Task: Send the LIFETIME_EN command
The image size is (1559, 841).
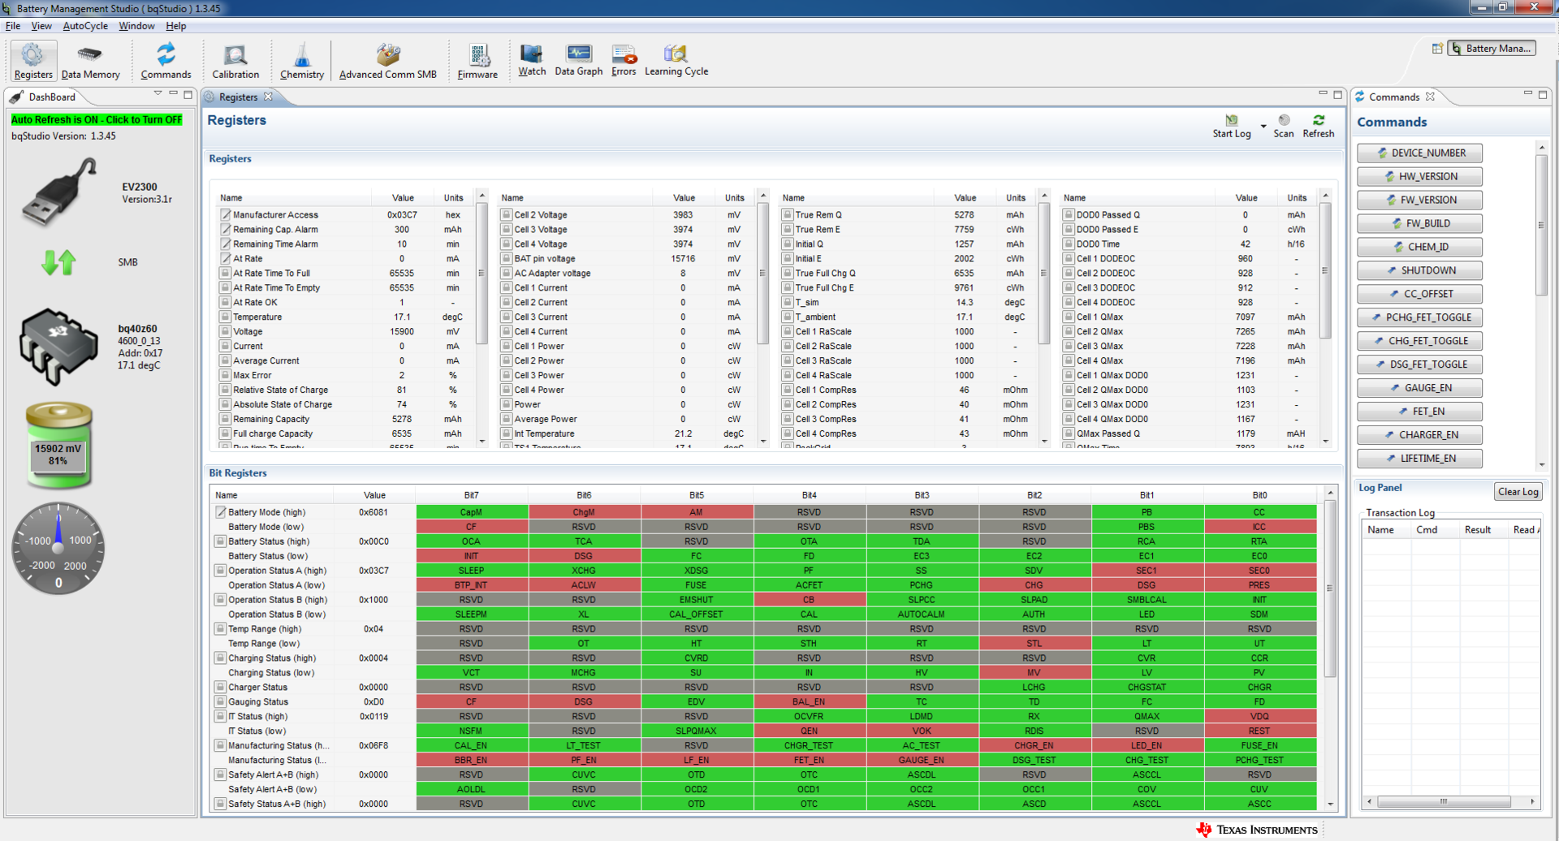Action: [1419, 459]
